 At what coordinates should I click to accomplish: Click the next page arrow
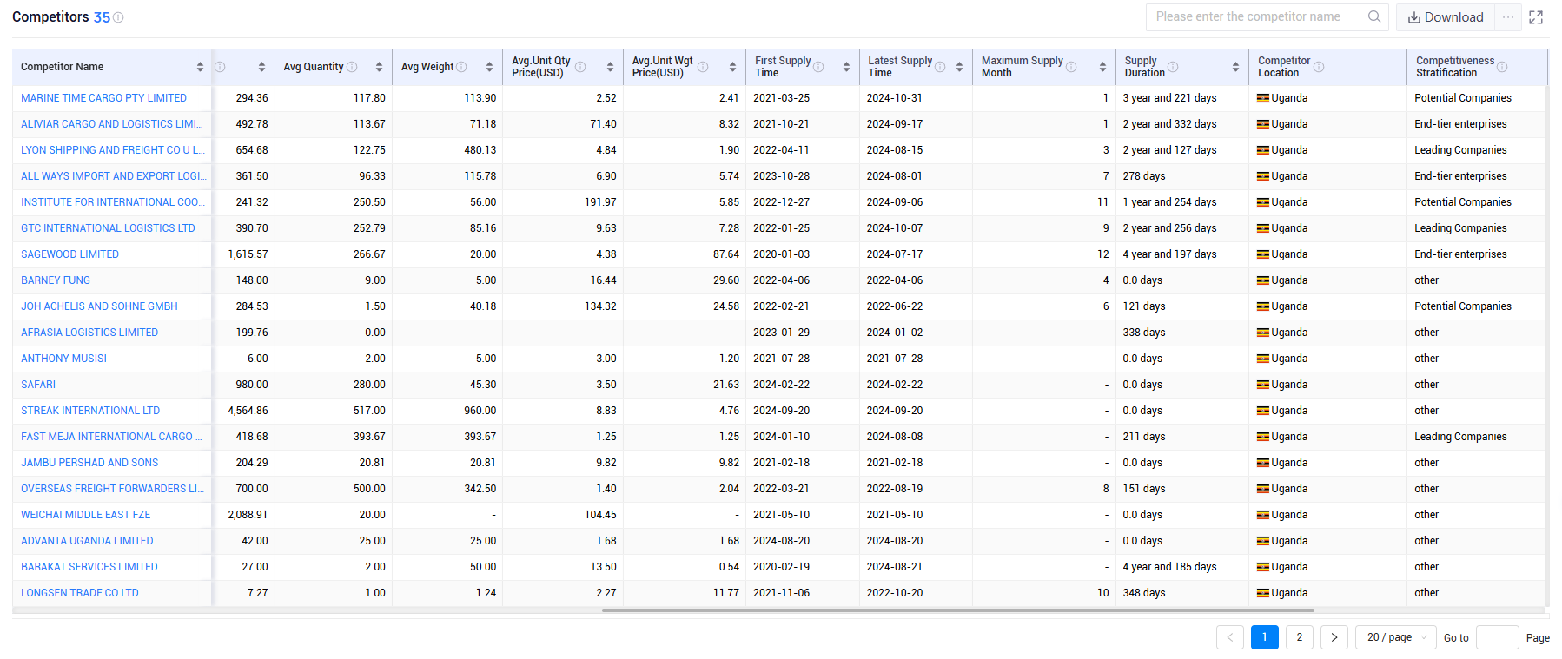(x=1334, y=637)
